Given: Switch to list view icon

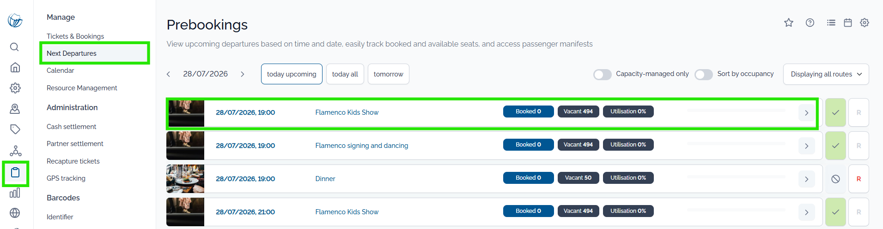Looking at the screenshot, I should click(x=831, y=23).
